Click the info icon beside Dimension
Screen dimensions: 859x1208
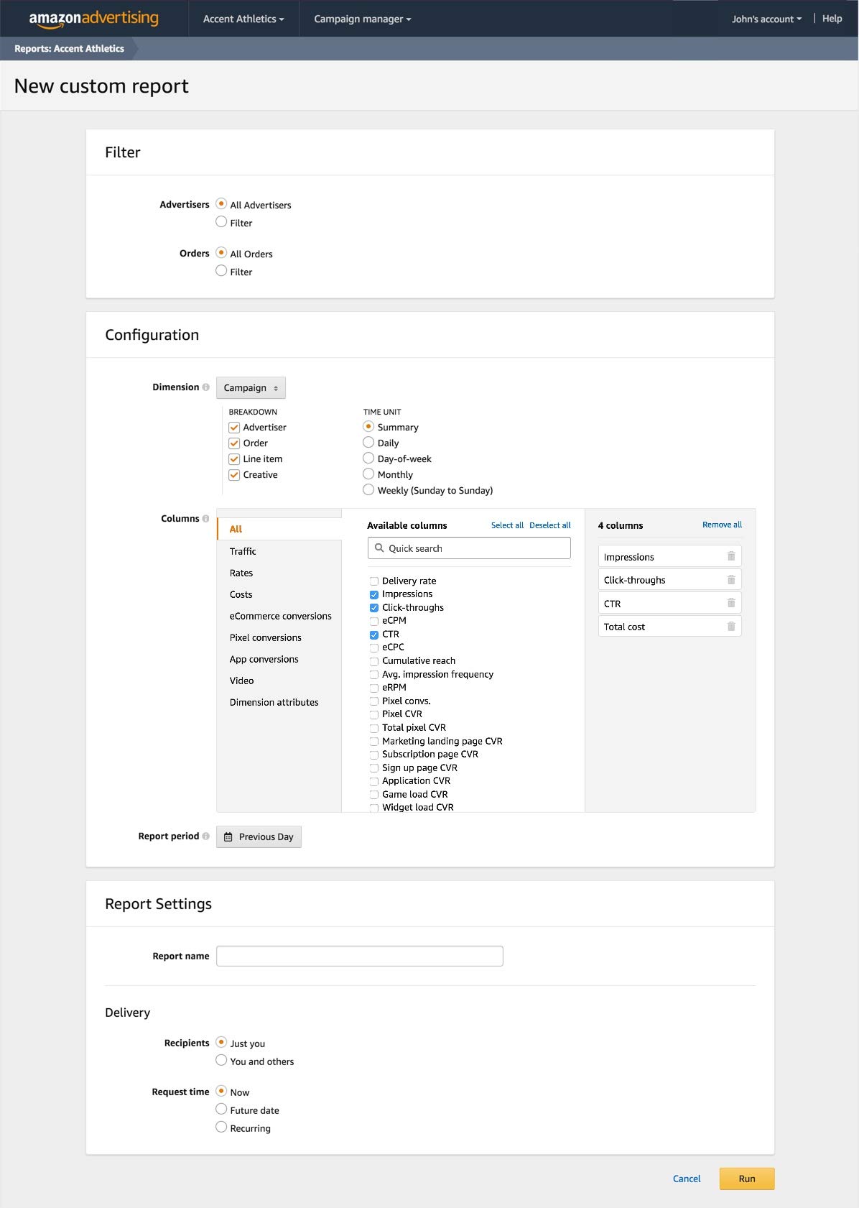point(206,387)
